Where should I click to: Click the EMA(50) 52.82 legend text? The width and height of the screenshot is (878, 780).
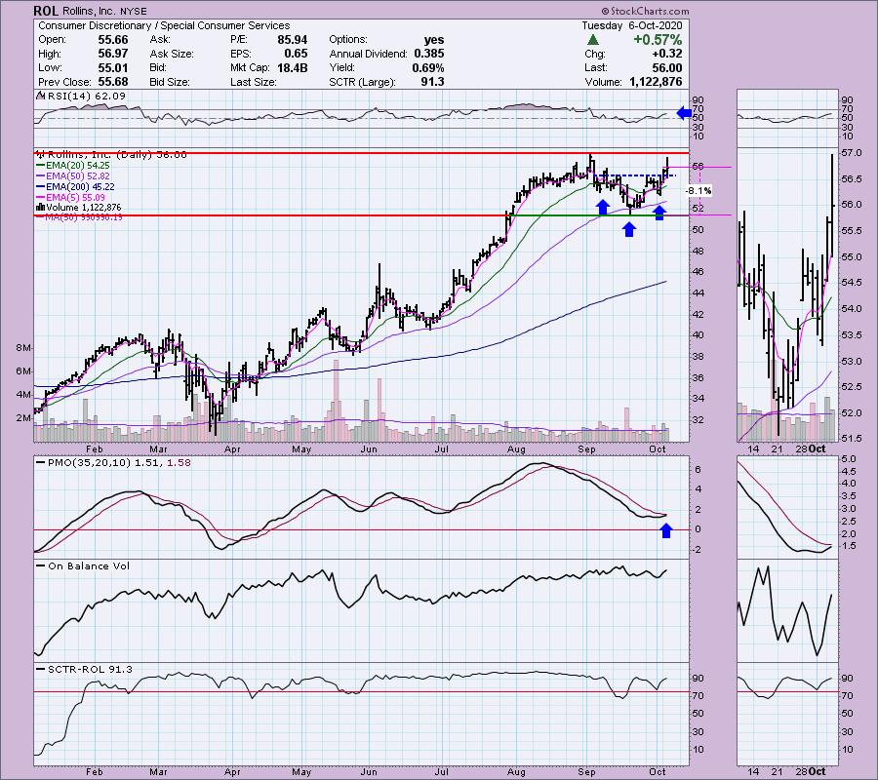[79, 176]
